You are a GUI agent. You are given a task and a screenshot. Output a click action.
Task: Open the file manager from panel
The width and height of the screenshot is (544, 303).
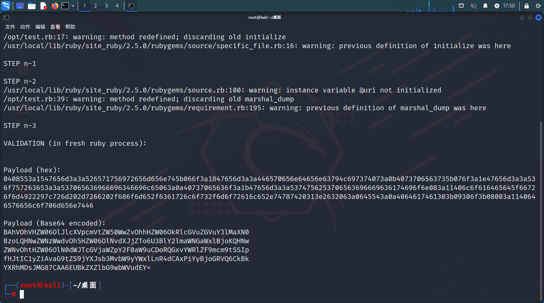click(x=32, y=6)
